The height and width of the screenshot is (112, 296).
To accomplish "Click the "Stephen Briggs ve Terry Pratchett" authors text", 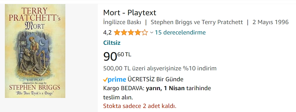I will 197,22.
